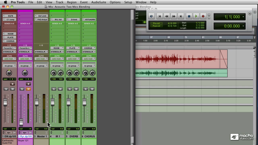Image resolution: width=258 pixels, height=145 pixels.
Task: Solo the Ryr.dp105 track
Action: 22,89
